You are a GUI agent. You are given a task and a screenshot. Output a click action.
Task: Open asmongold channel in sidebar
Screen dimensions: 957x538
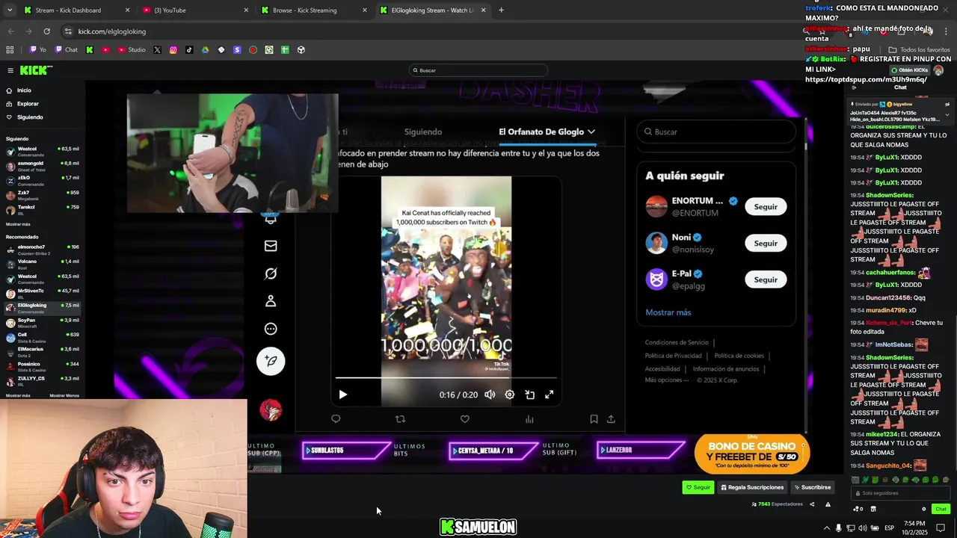(43, 165)
